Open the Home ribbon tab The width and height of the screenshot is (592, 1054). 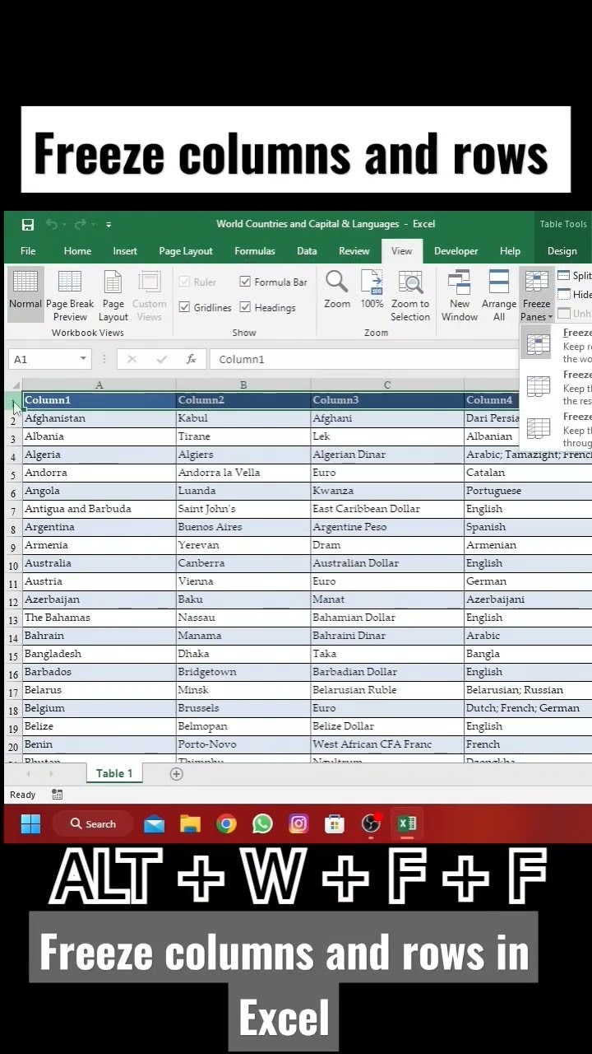(x=77, y=251)
